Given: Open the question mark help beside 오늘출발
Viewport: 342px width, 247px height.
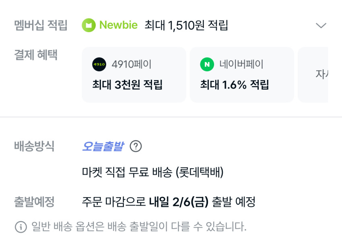Looking at the screenshot, I should pyautogui.click(x=136, y=146).
